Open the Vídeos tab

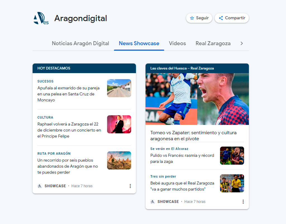177,43
